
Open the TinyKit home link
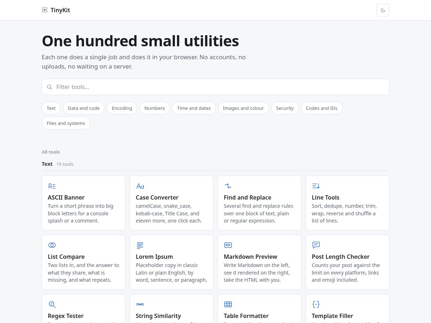[56, 10]
